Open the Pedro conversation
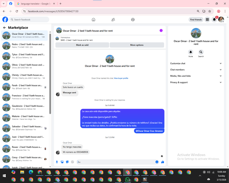229x183 pixels. tap(24, 46)
